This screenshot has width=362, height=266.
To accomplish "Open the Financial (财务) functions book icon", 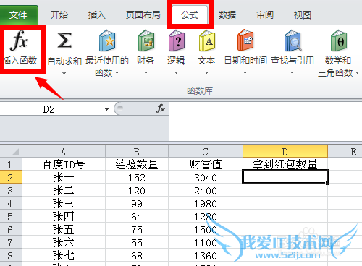I will (146, 40).
